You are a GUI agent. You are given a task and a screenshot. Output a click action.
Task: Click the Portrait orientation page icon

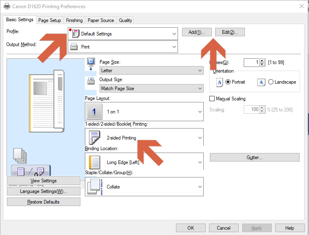pyautogui.click(x=219, y=82)
